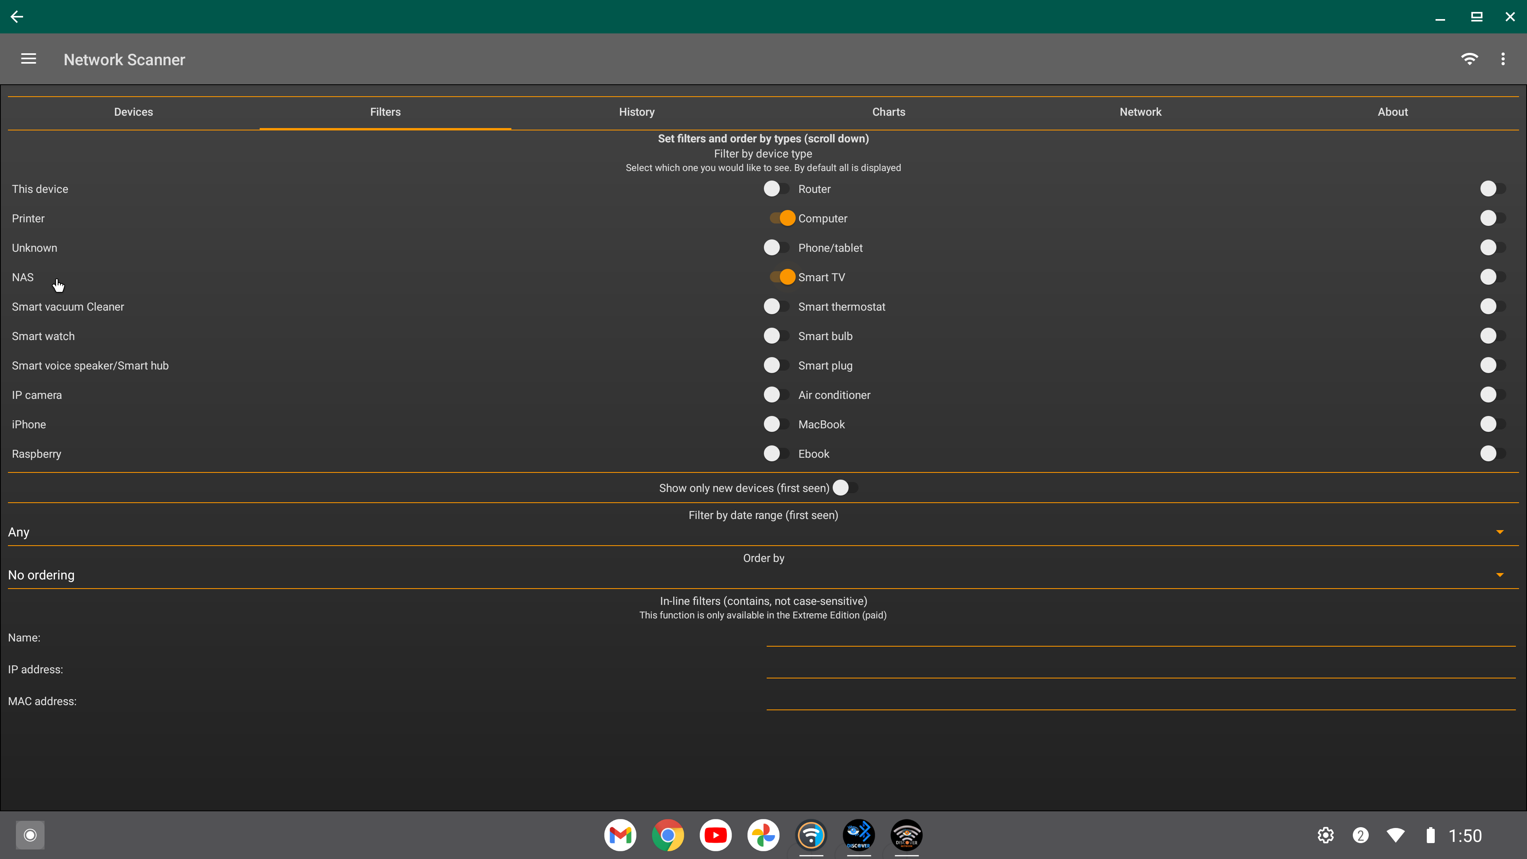Switch to the History tab

coord(637,112)
